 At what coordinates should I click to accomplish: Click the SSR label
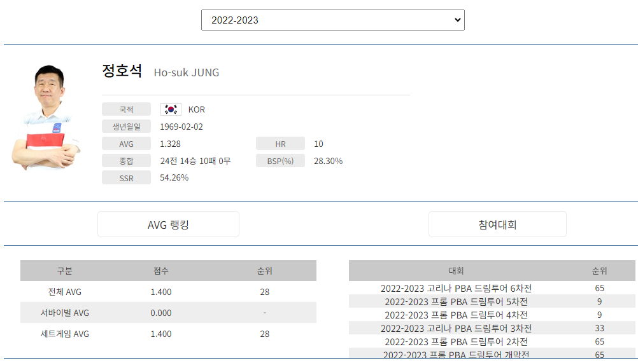click(x=126, y=178)
